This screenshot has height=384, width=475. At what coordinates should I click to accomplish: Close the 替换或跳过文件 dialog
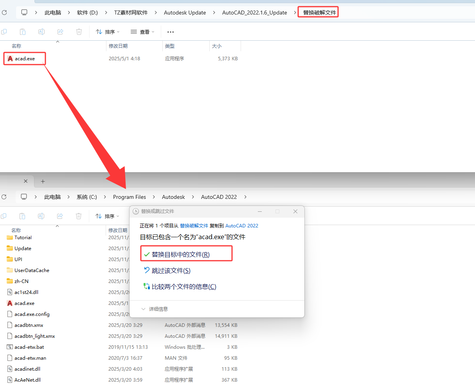(295, 211)
